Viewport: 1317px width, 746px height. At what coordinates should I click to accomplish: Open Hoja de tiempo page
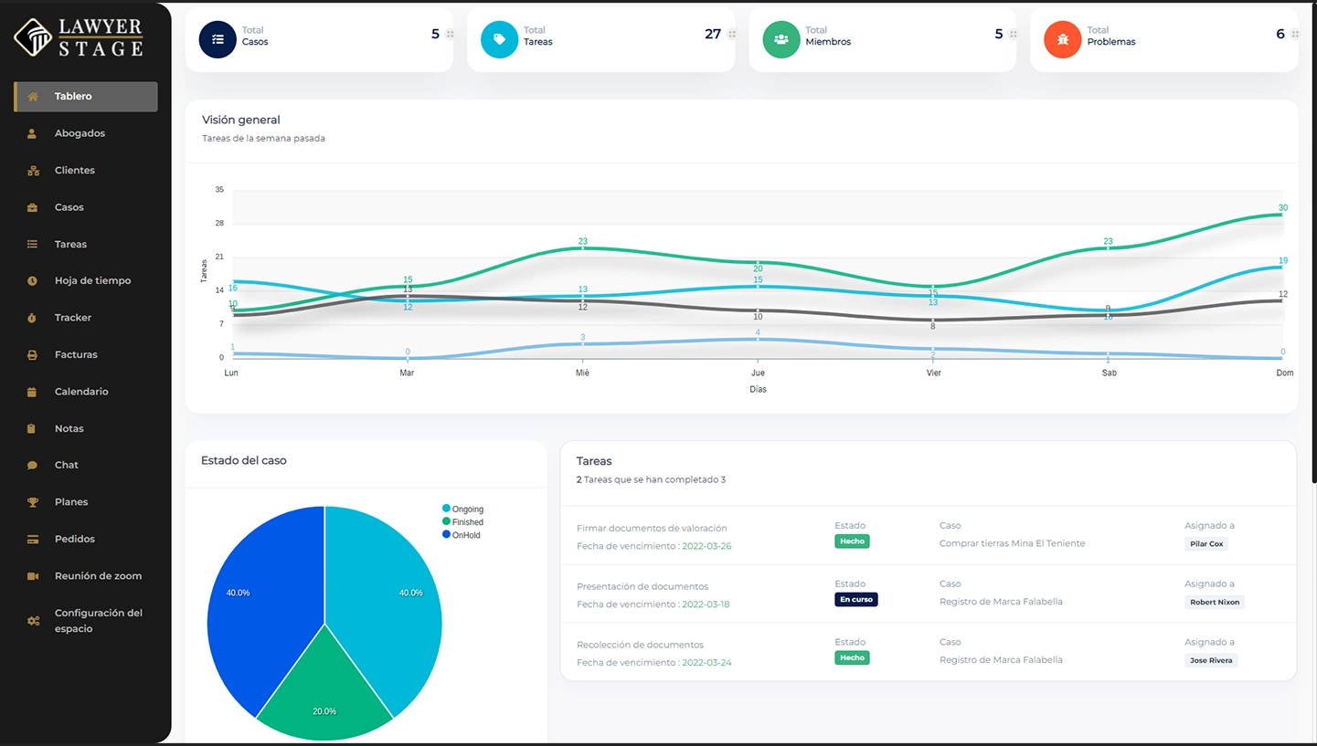tap(93, 281)
